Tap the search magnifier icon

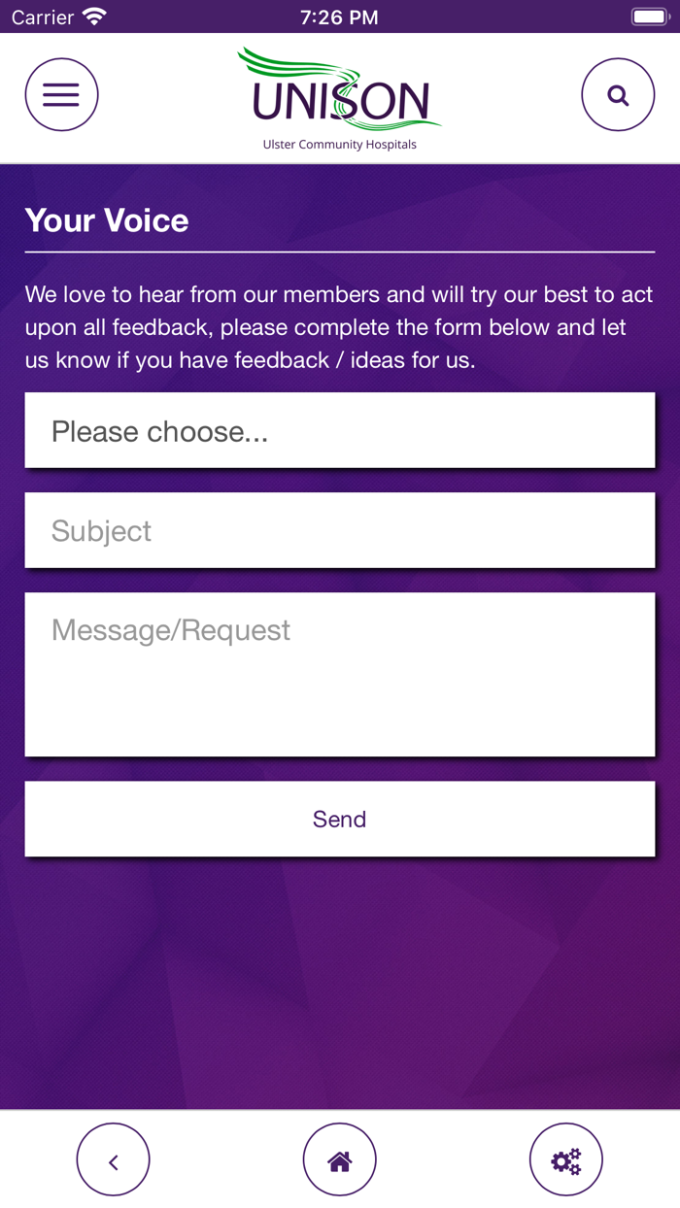[618, 95]
